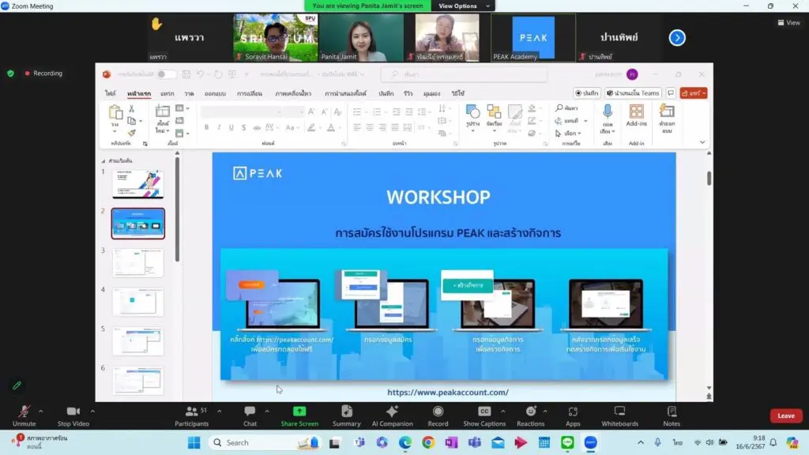The width and height of the screenshot is (809, 455).
Task: Select slide 3 thumbnail
Action: click(x=137, y=262)
